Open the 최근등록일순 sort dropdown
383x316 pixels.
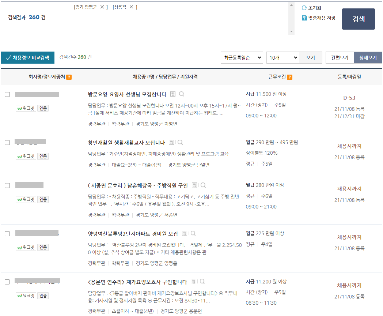click(242, 57)
